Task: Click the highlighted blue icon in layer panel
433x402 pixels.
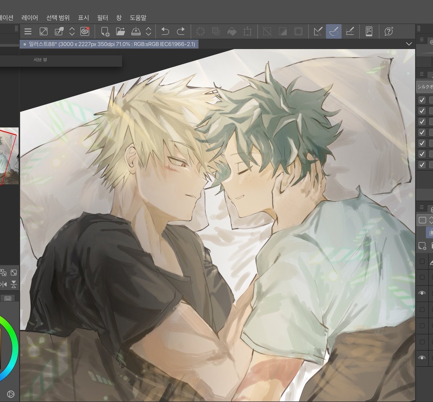Action: pyautogui.click(x=430, y=233)
